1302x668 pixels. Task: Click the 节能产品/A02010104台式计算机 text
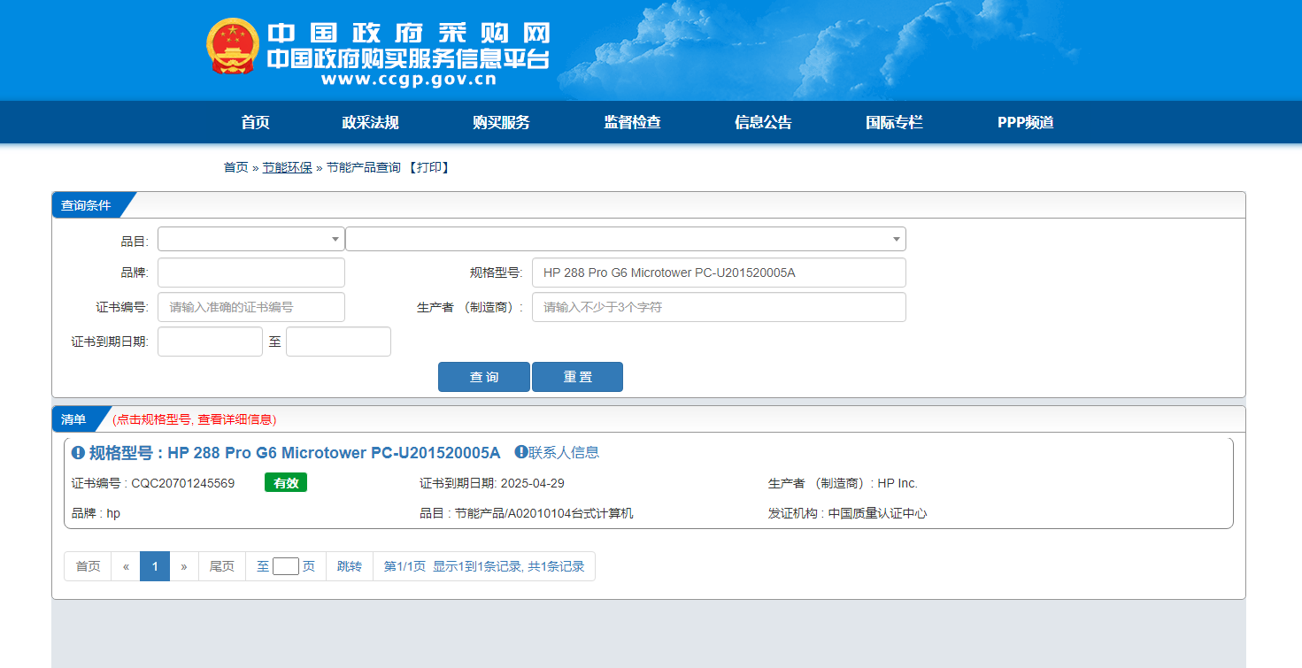pos(544,513)
